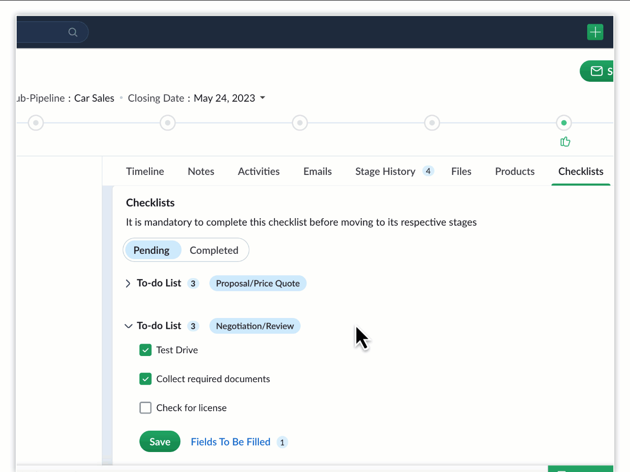The image size is (630, 472).
Task: Switch to Completed checklist filter
Action: click(214, 250)
